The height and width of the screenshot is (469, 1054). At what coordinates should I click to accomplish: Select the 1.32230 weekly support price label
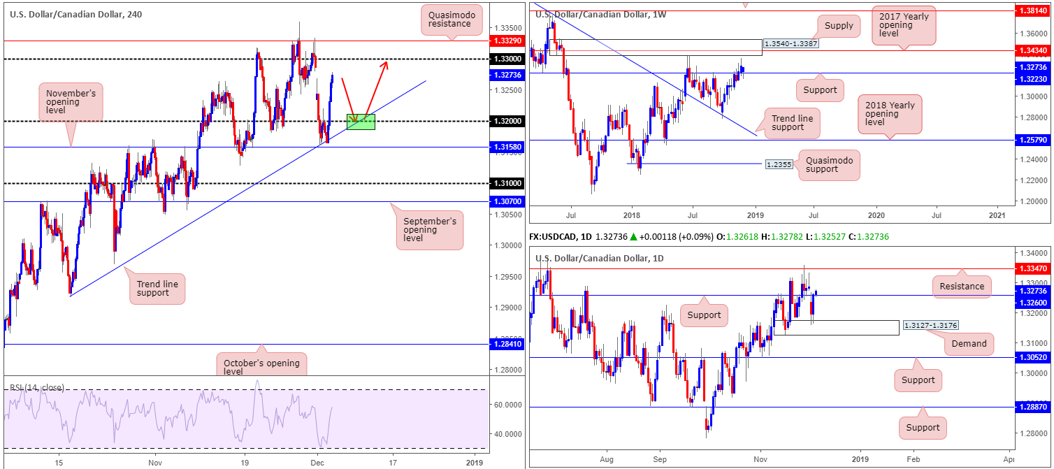(x=1033, y=80)
